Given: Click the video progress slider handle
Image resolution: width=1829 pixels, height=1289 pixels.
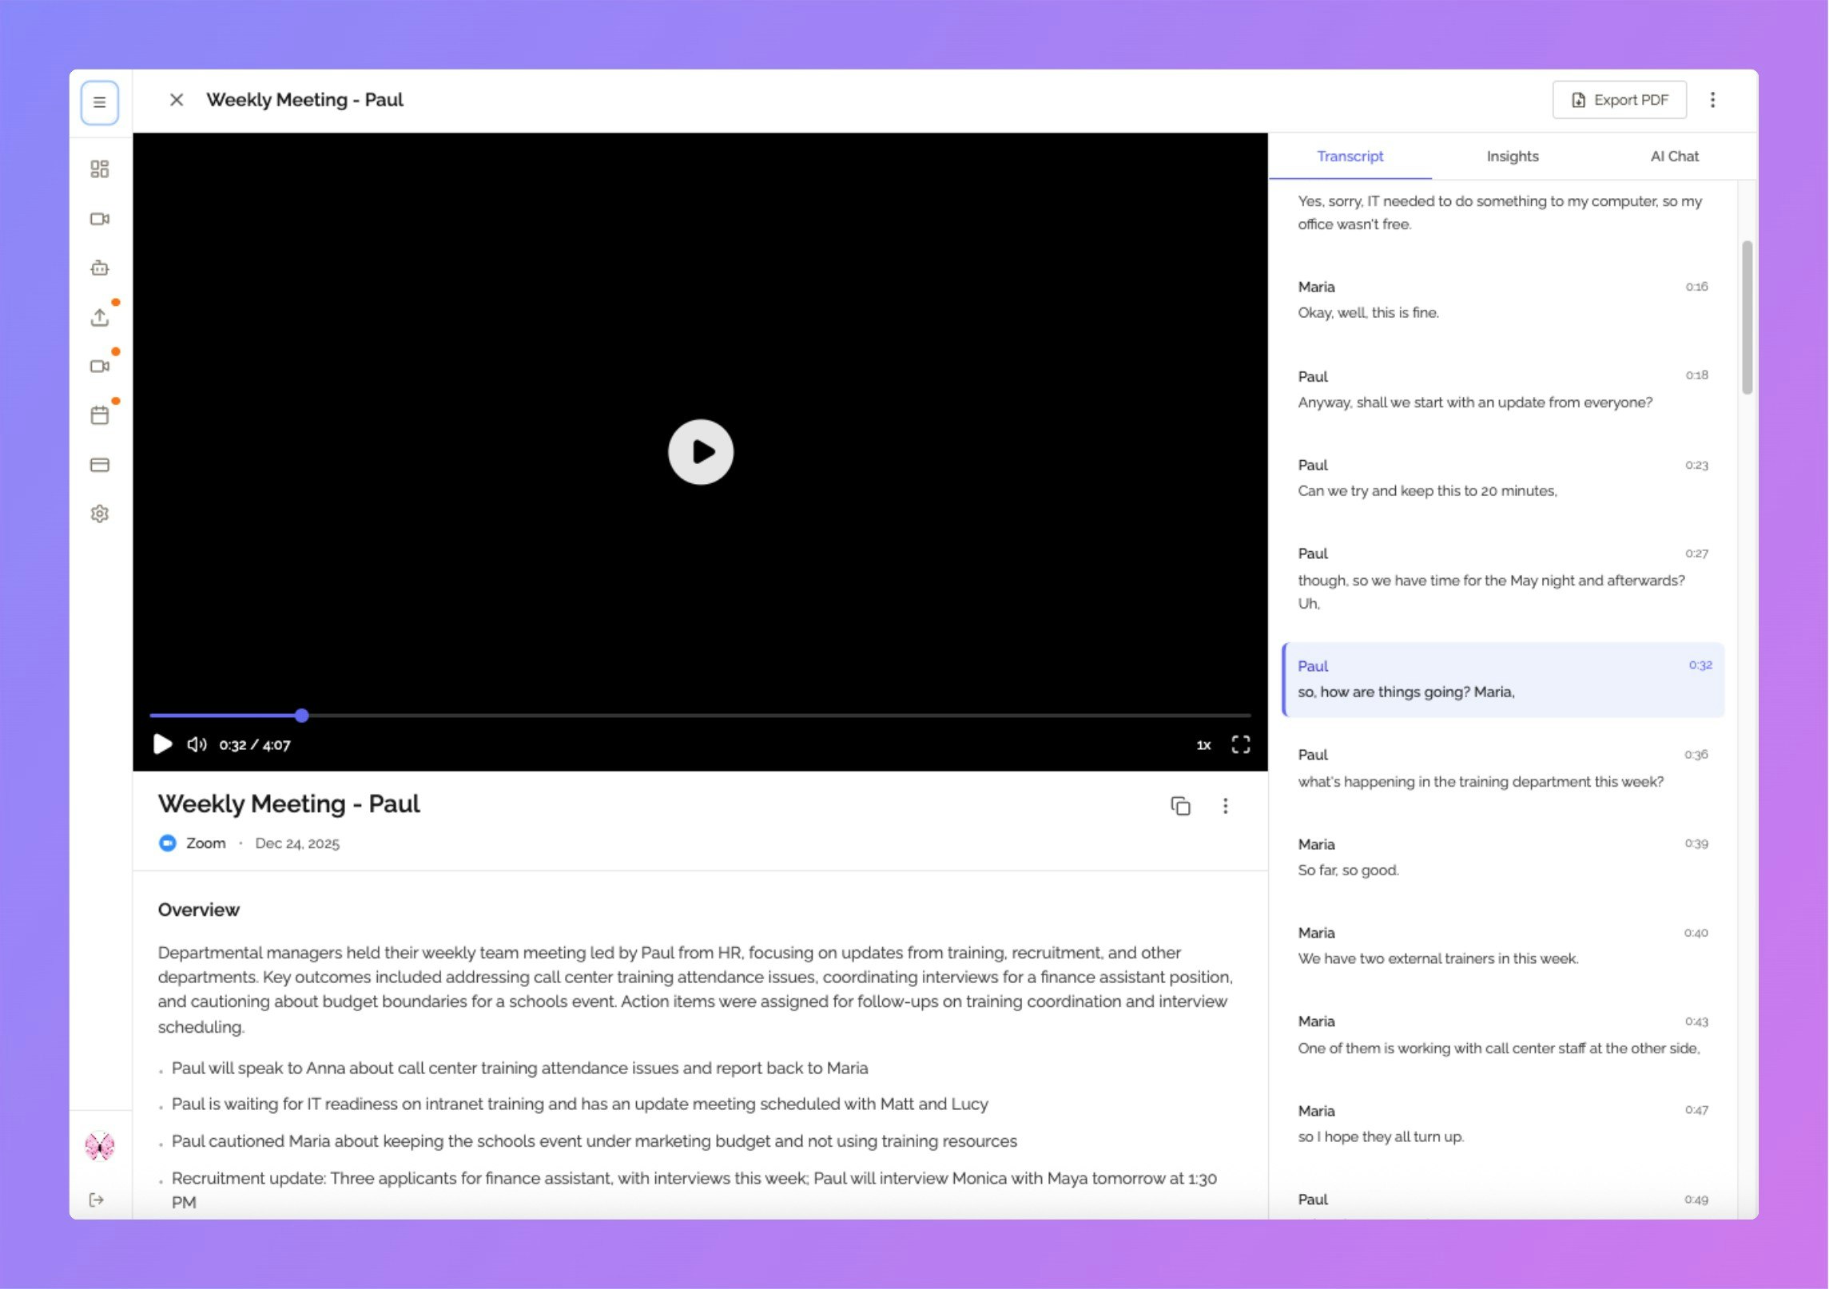Looking at the screenshot, I should [301, 716].
